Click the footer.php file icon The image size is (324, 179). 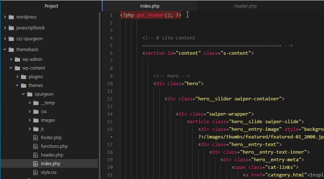point(36,137)
